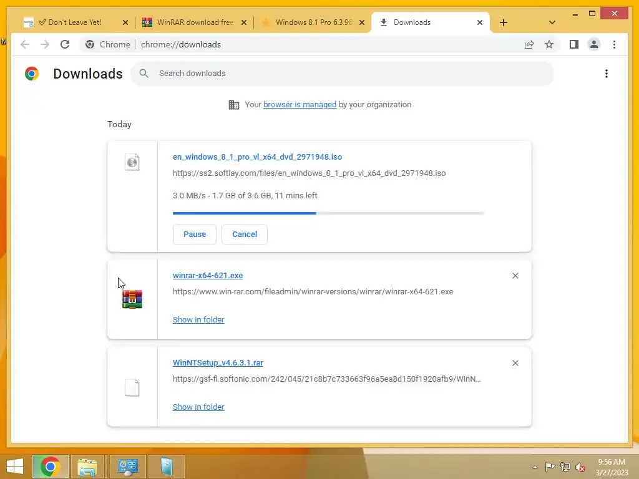Click the ss2.softlay.com ISO source URL

(309, 173)
